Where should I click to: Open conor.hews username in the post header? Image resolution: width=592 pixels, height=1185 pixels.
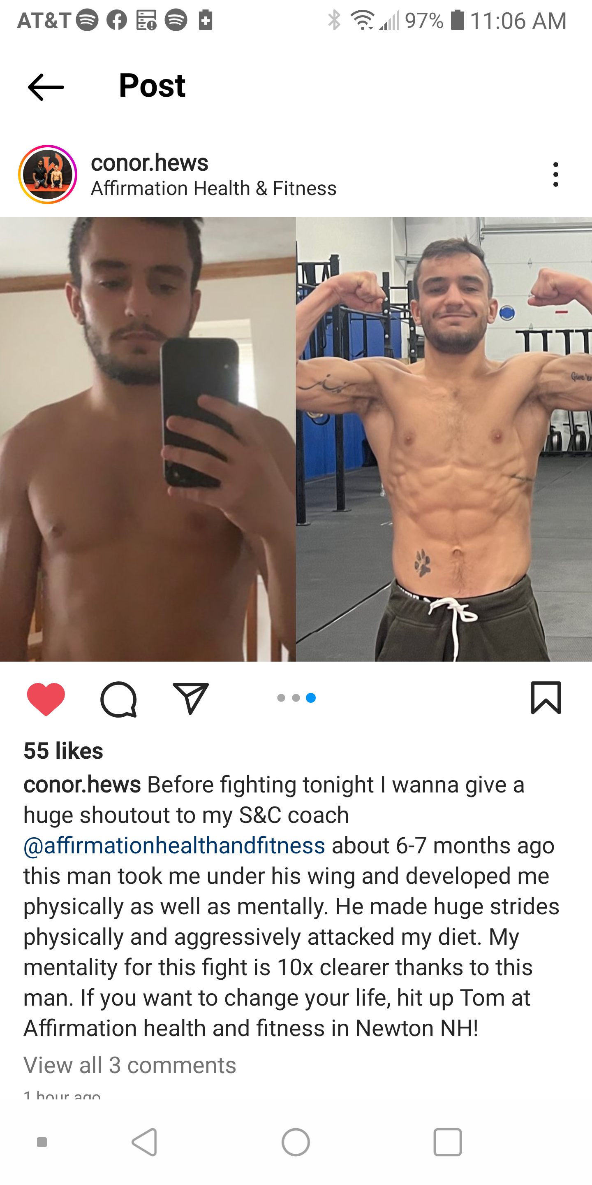(149, 163)
